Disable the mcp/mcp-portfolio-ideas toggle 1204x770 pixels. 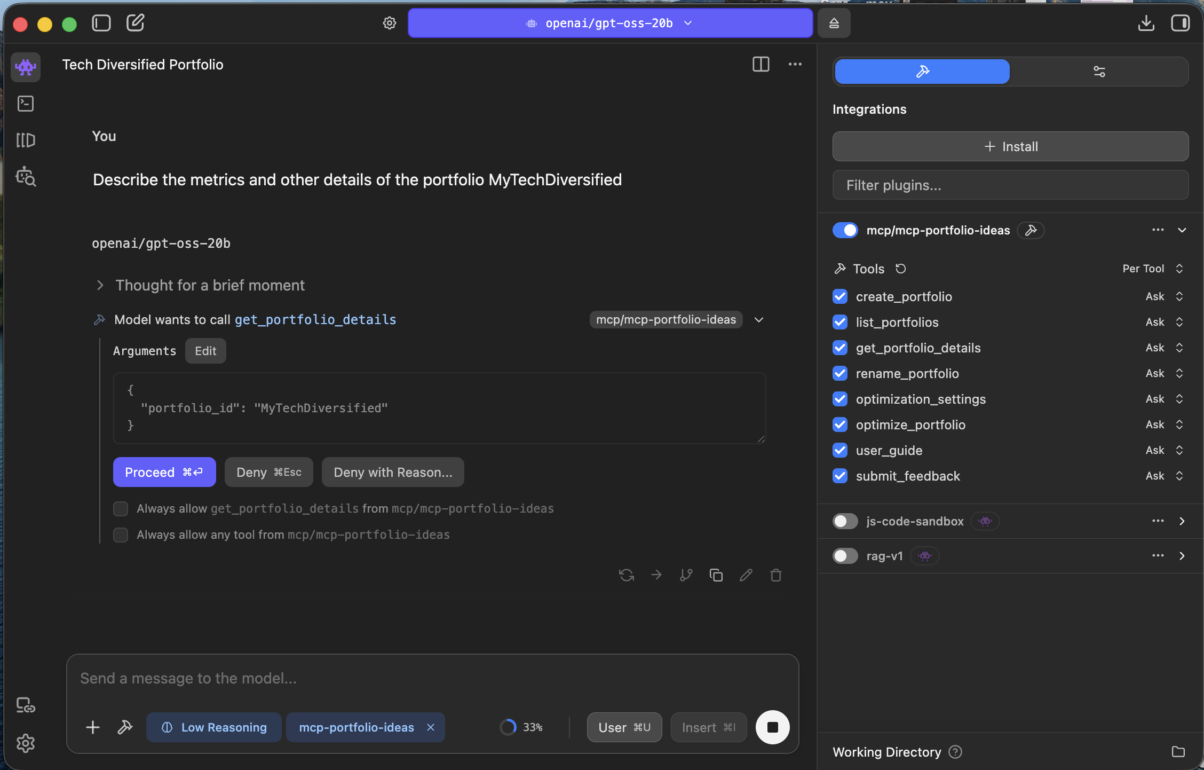[x=845, y=230]
